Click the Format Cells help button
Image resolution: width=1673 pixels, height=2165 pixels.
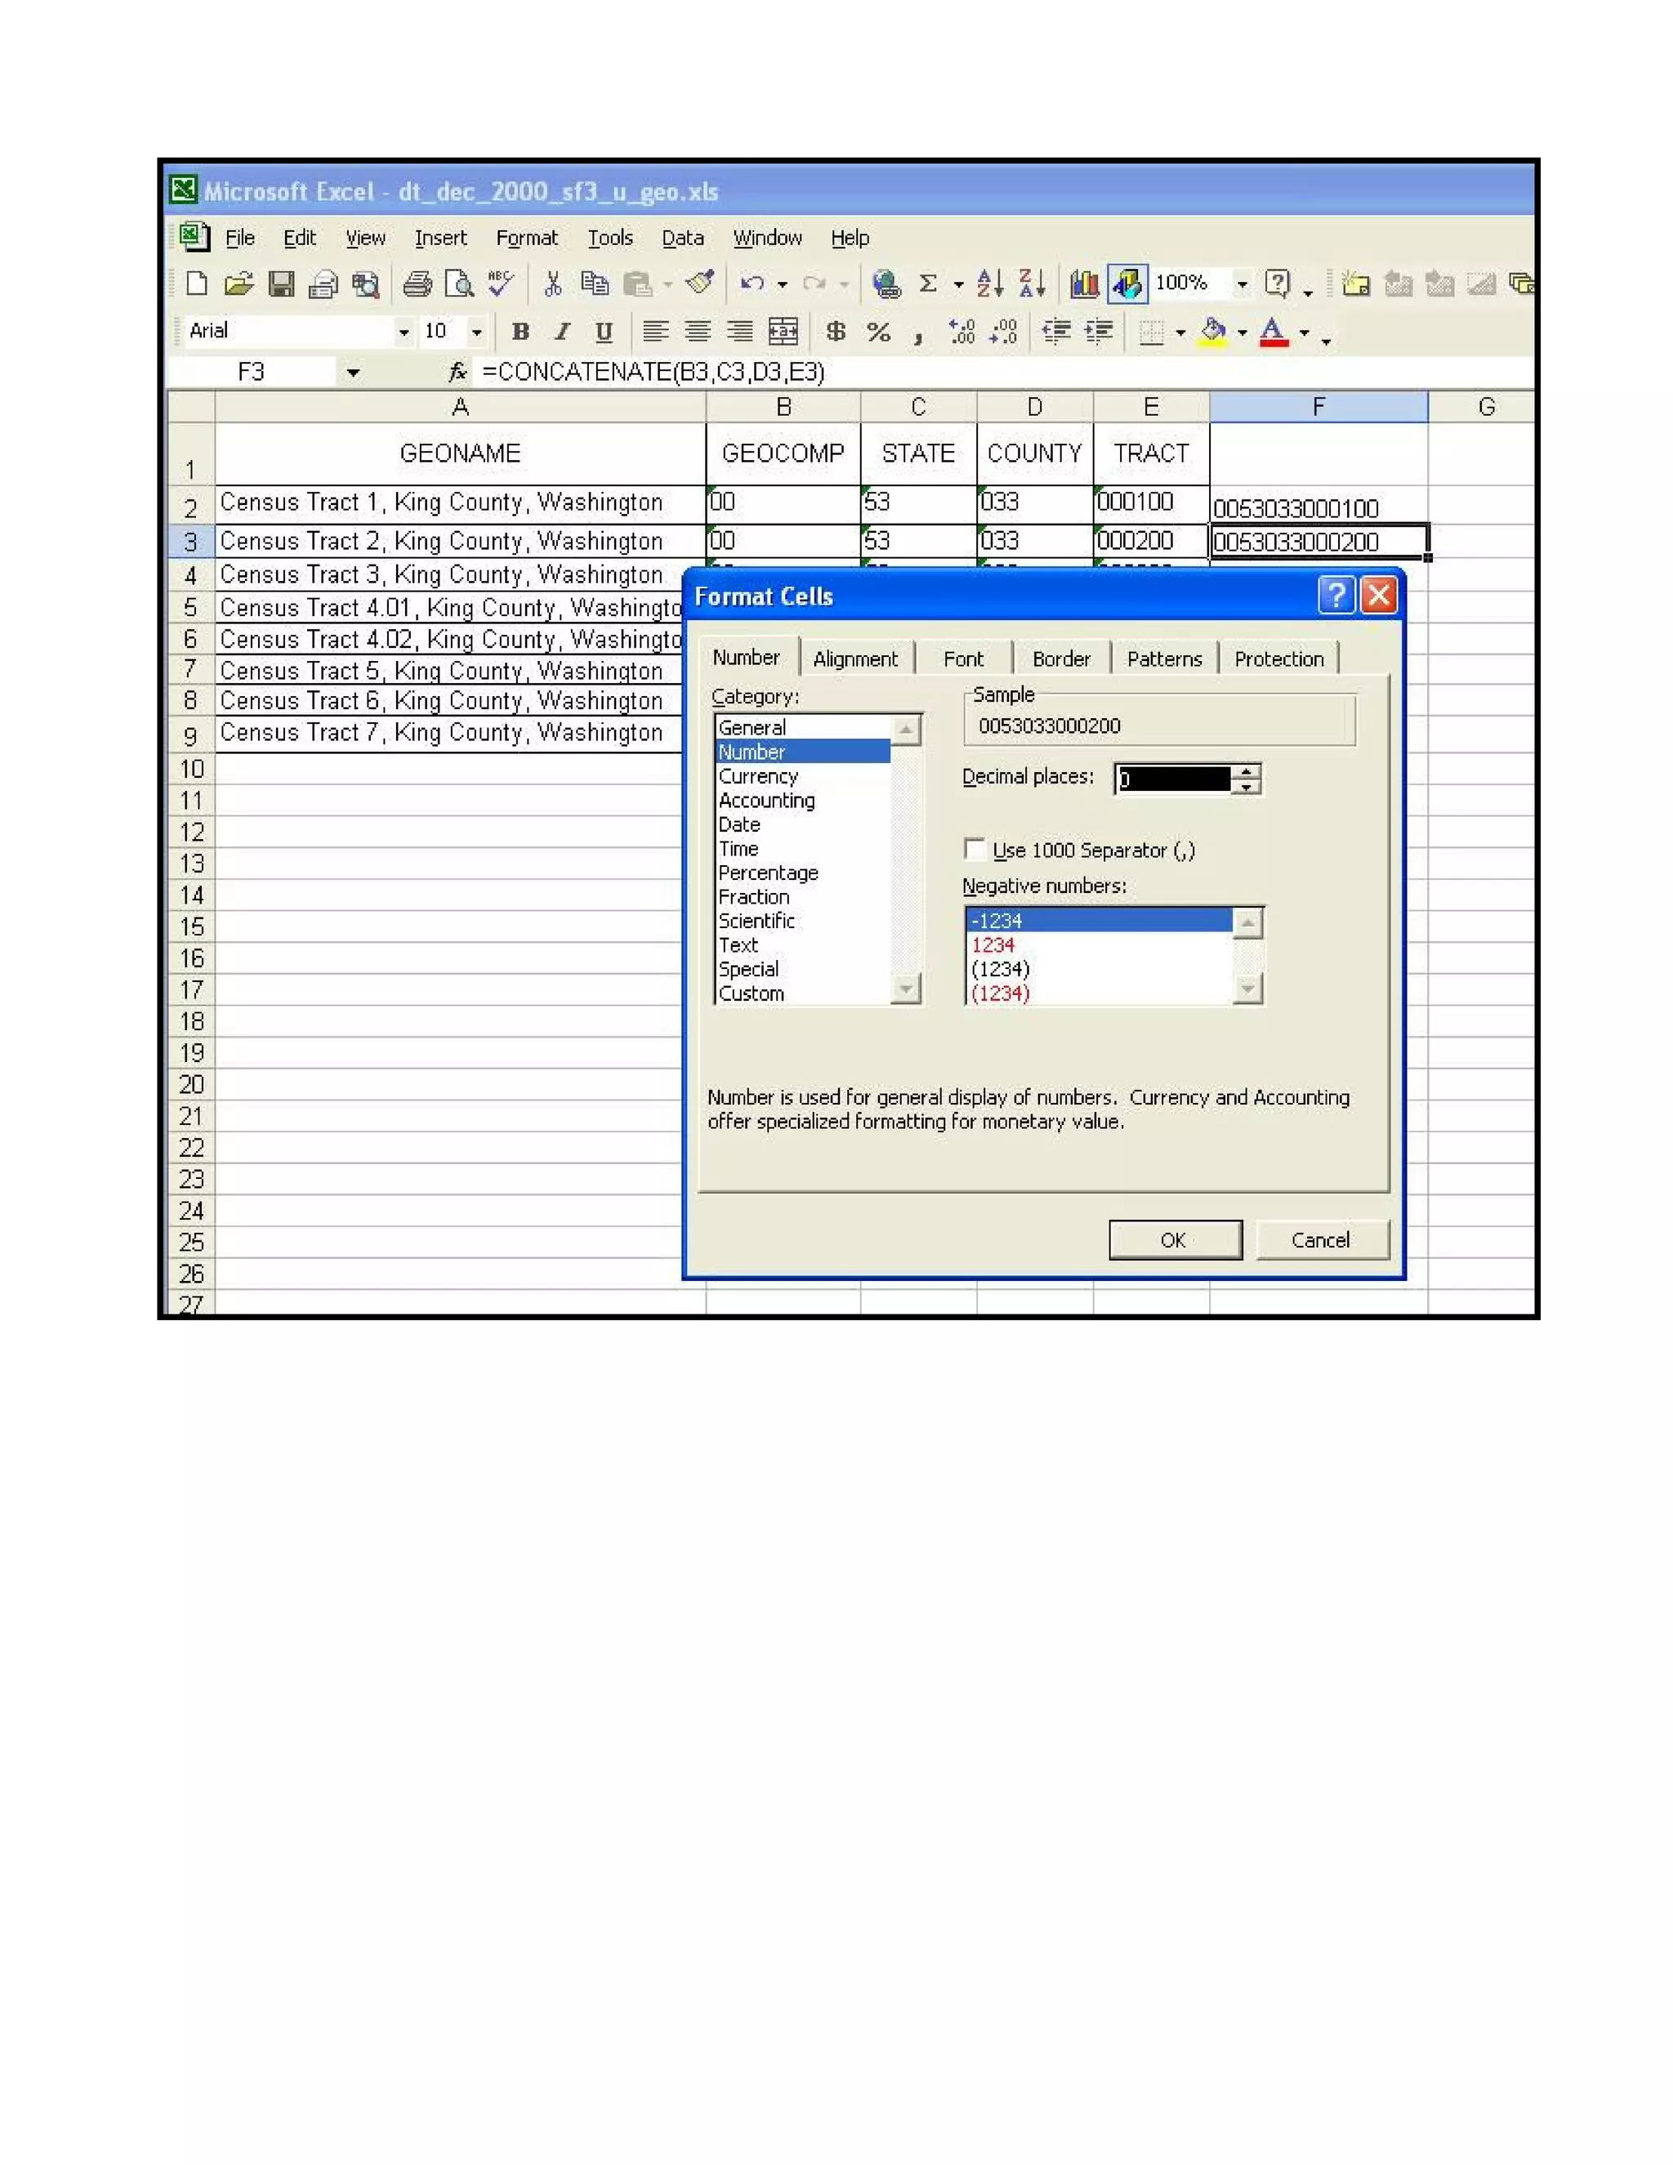(1335, 595)
